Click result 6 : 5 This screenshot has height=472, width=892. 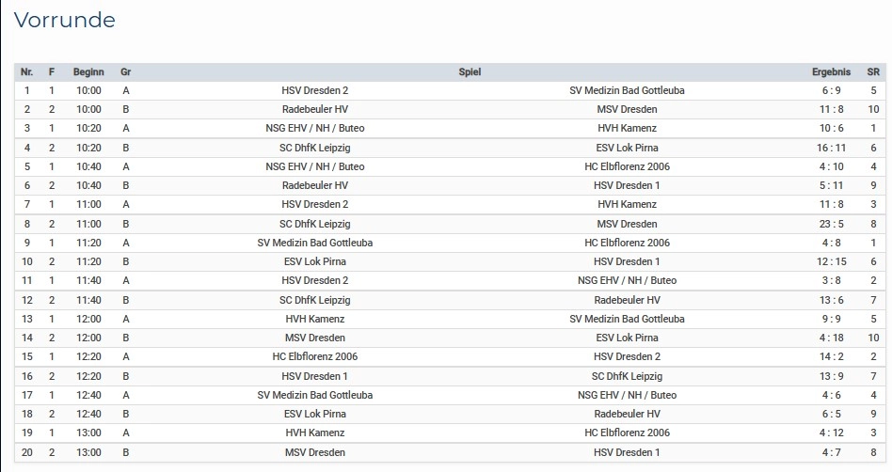pos(831,414)
